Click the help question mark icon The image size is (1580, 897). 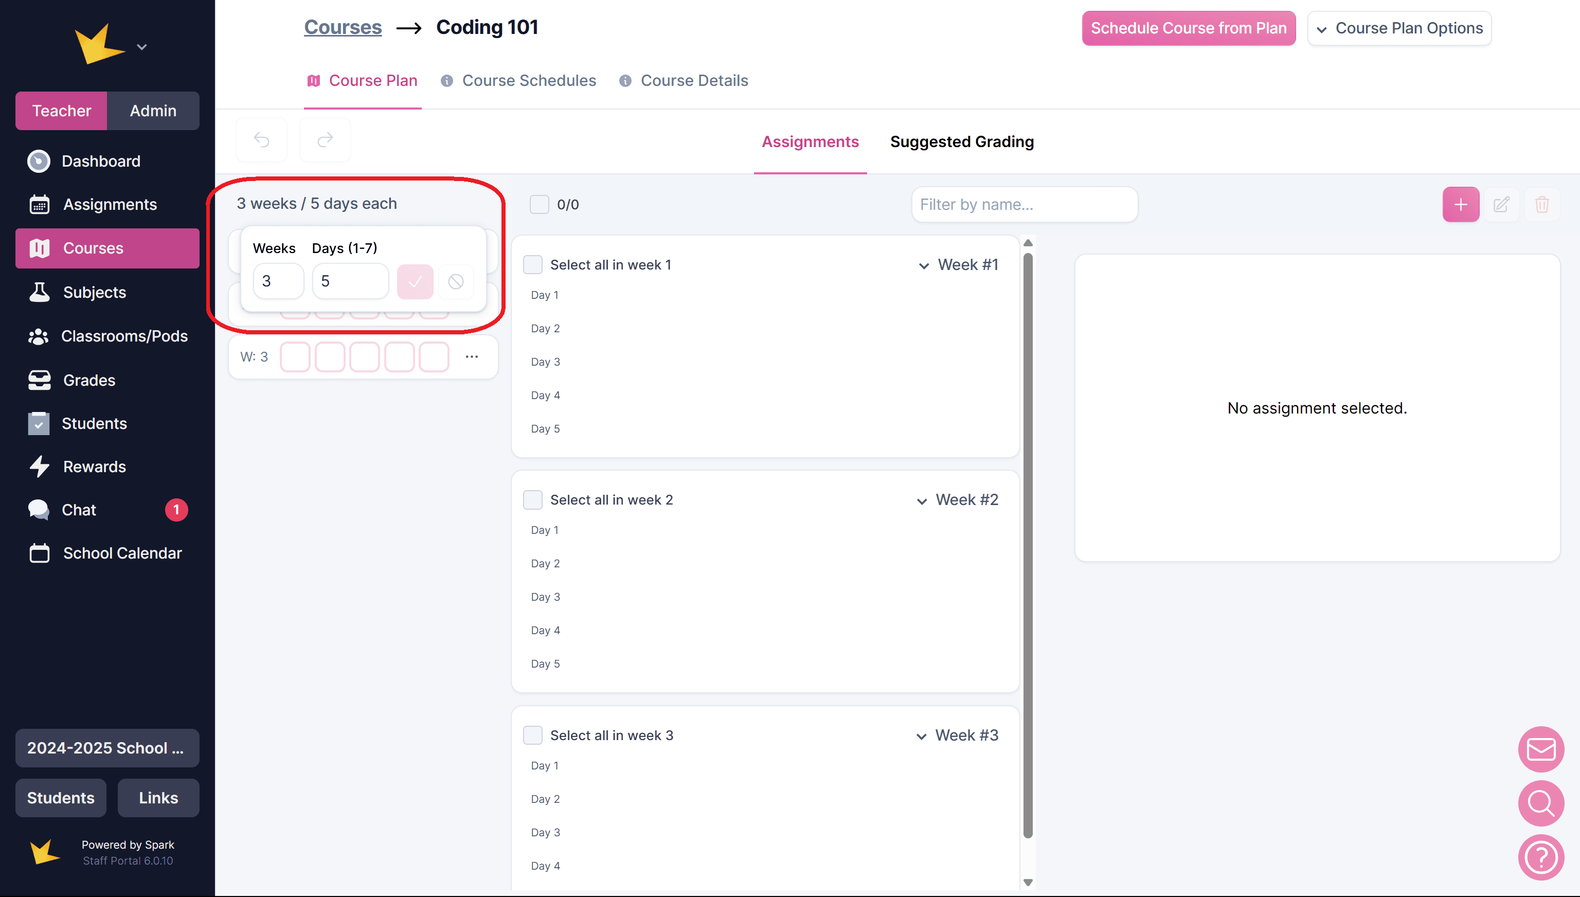[1541, 857]
